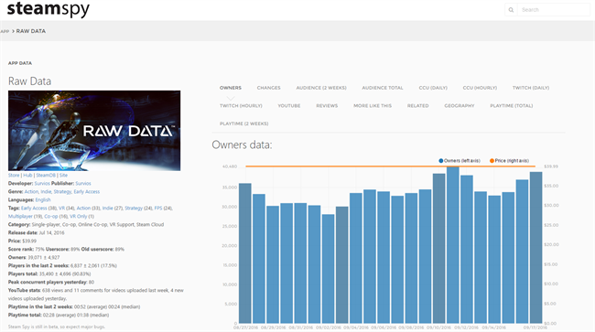Click the FPS tag link
This screenshot has width=595, height=332.
point(158,208)
